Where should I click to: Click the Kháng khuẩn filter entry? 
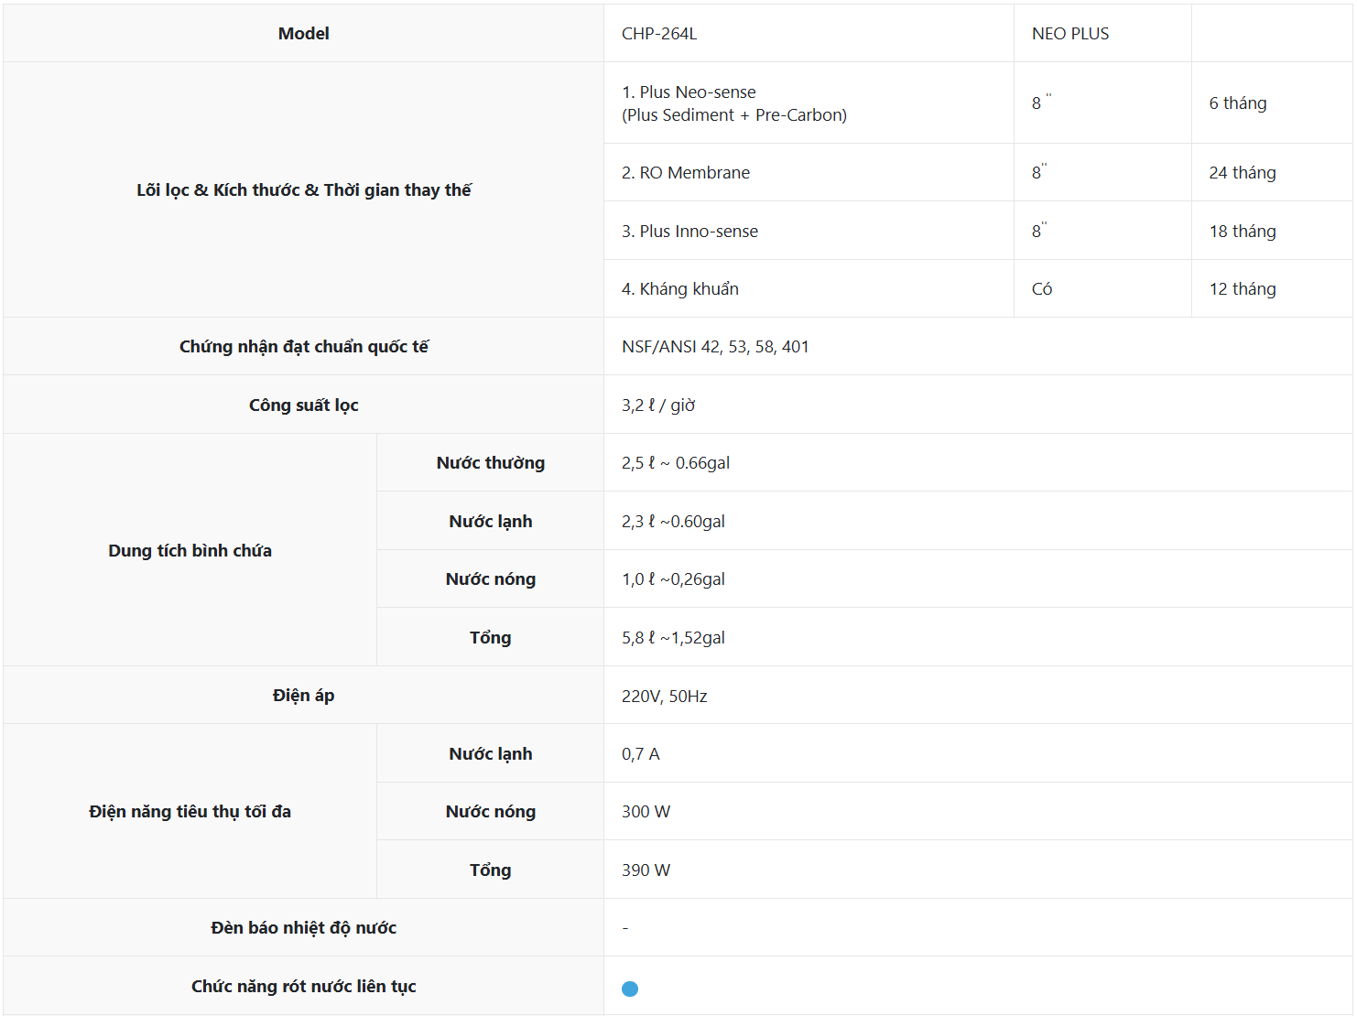point(679,289)
